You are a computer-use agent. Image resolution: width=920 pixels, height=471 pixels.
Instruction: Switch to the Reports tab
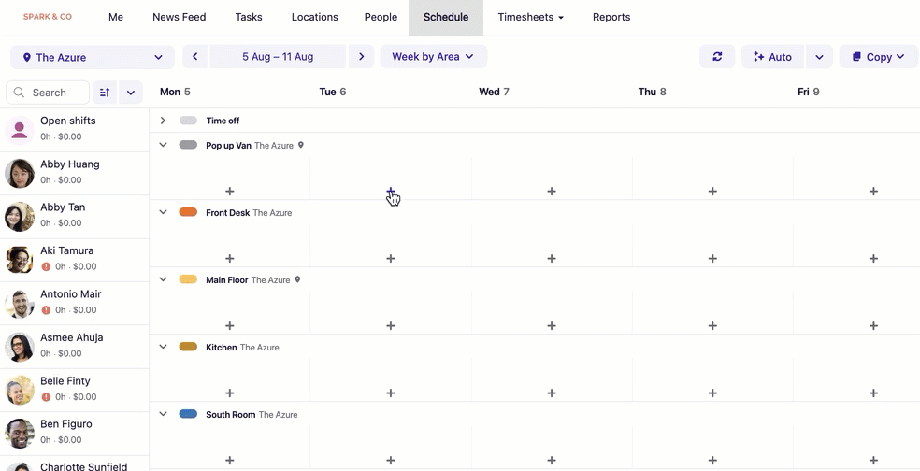click(x=611, y=17)
